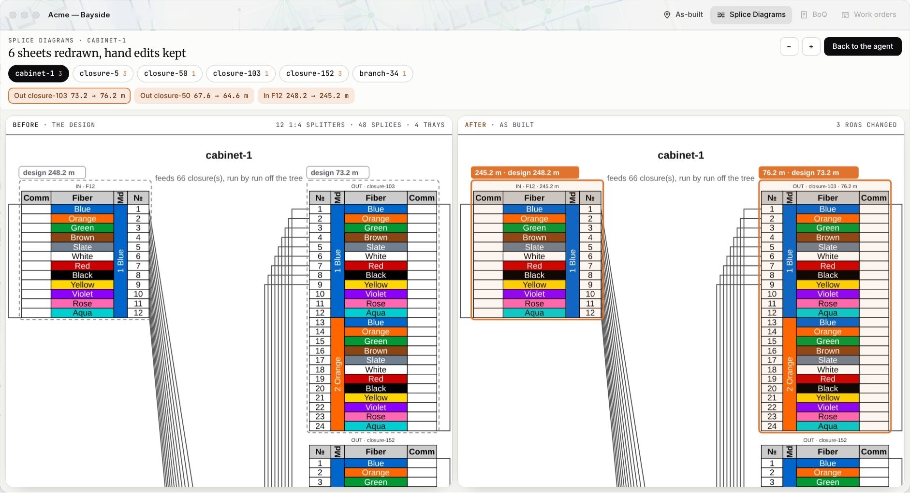Click the 'design 73.2 m' label in Before panel
Image resolution: width=910 pixels, height=493 pixels.
pyautogui.click(x=338, y=172)
